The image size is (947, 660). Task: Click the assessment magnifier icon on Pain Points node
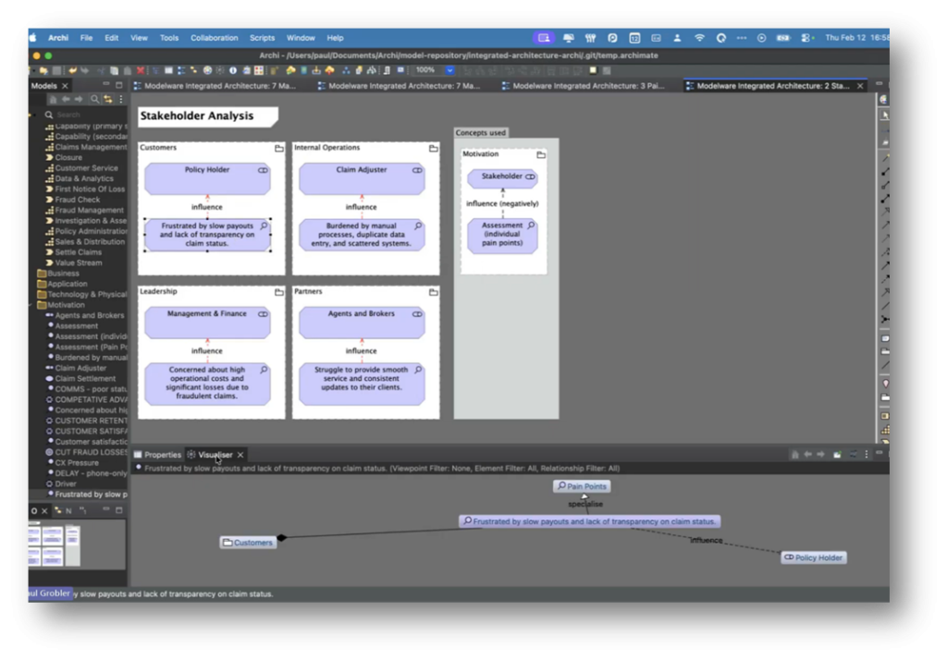click(x=561, y=486)
